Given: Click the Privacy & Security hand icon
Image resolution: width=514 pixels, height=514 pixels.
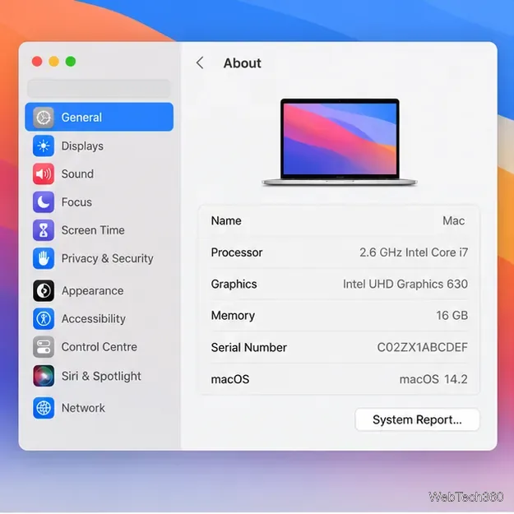Looking at the screenshot, I should pos(44,258).
